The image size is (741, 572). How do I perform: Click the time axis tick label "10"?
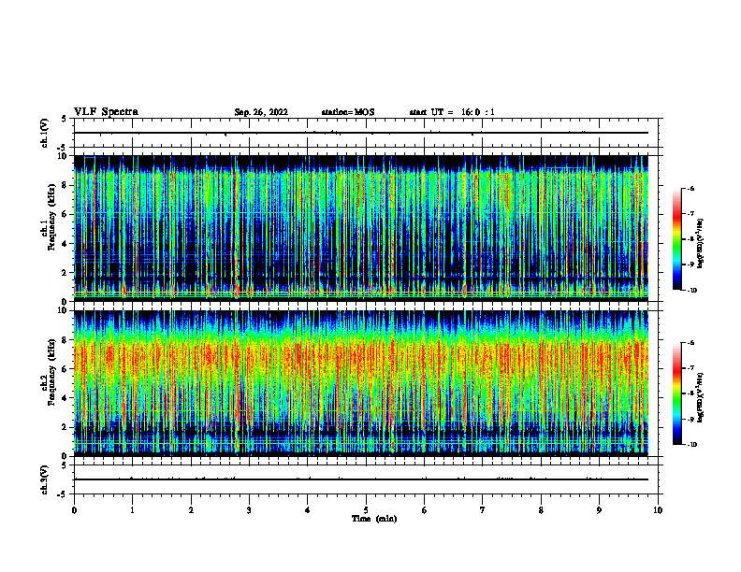[x=658, y=510]
